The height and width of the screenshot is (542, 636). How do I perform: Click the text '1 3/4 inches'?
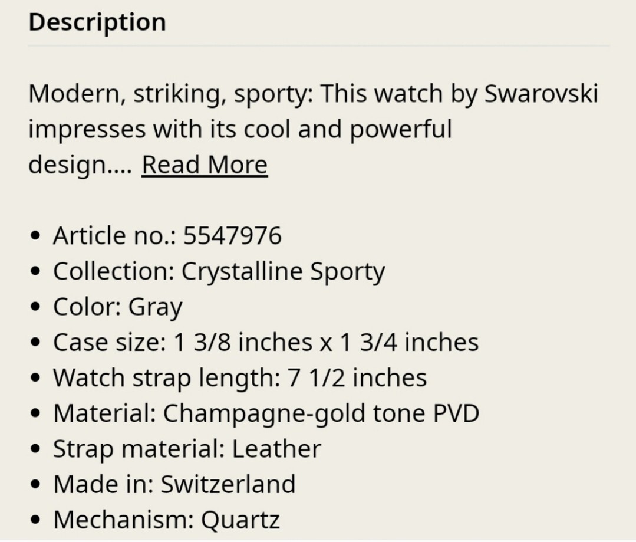click(409, 342)
